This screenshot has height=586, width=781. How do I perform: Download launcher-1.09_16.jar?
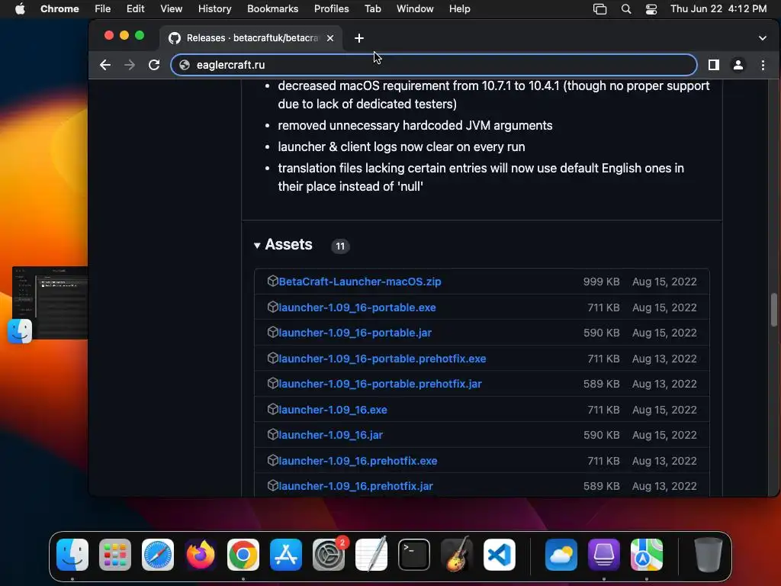(x=331, y=435)
